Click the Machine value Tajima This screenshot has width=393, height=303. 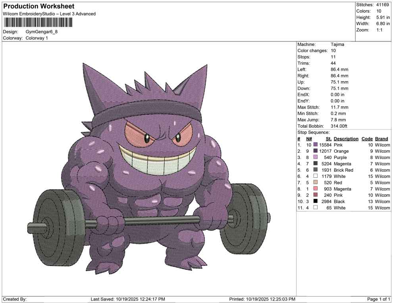click(337, 45)
